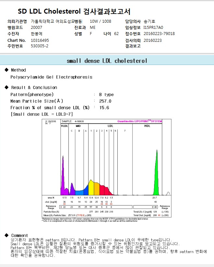The height and width of the screenshot is (267, 214).
Task: Click the 'VLDL' column header in chart
Action: tap(65, 126)
